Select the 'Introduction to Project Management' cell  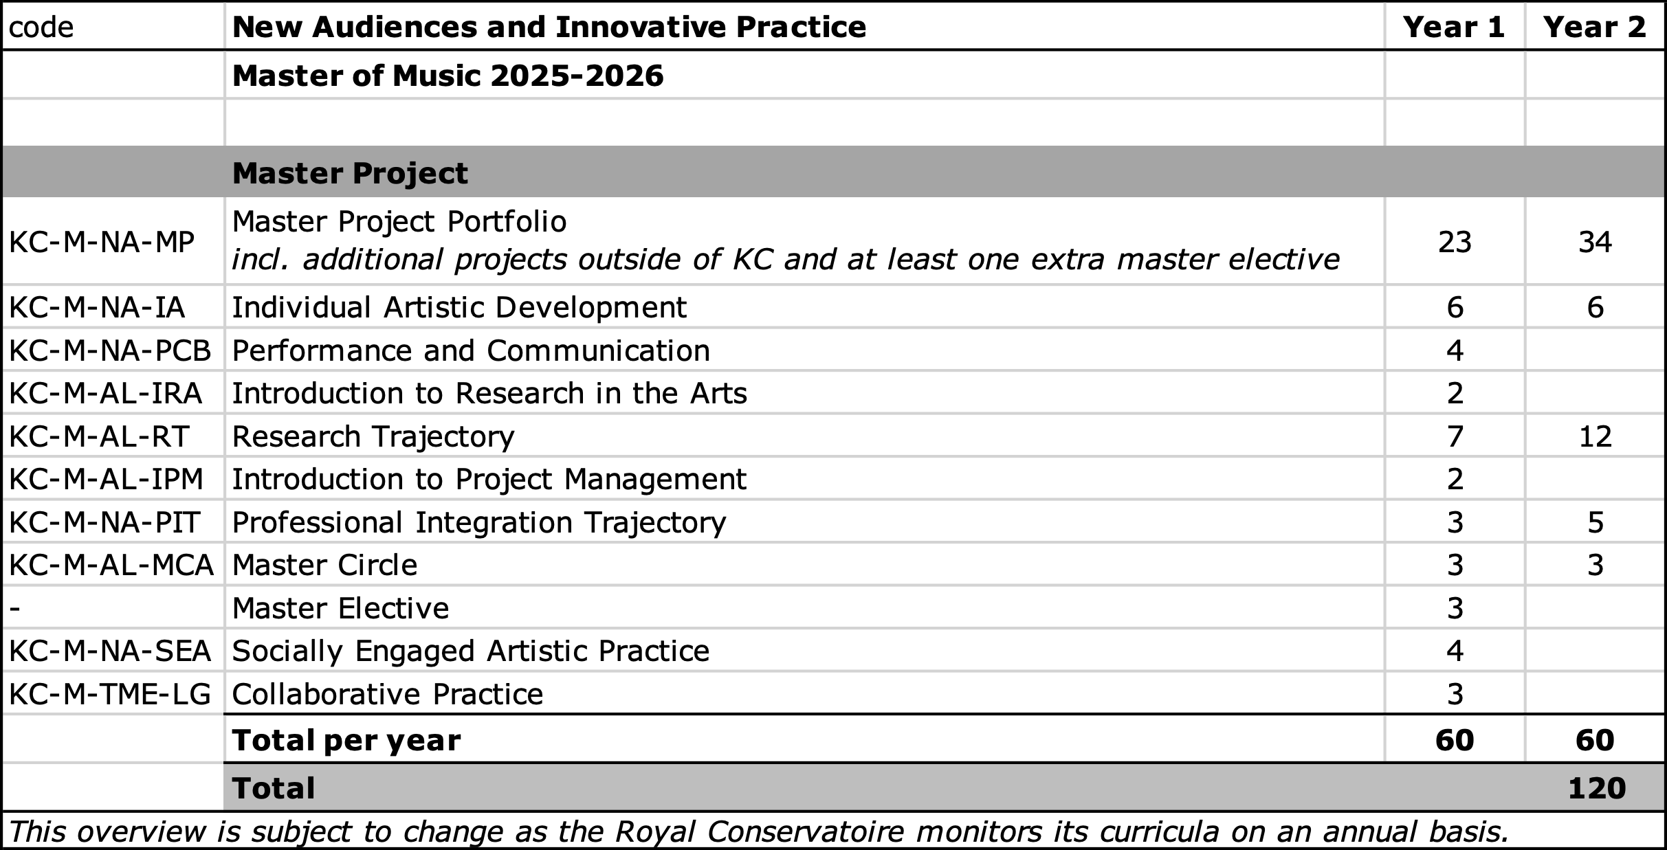click(x=489, y=479)
